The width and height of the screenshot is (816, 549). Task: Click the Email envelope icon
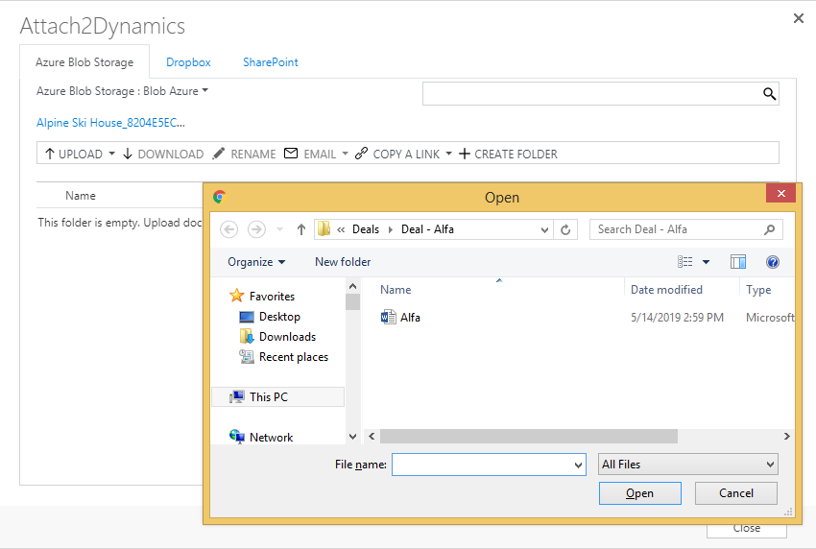(291, 153)
